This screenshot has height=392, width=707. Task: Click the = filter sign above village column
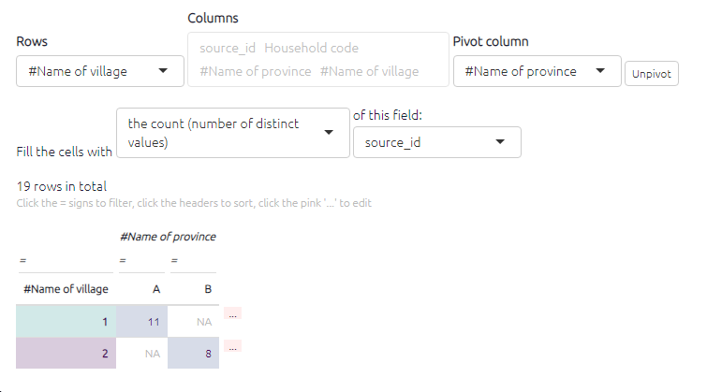tap(22, 260)
